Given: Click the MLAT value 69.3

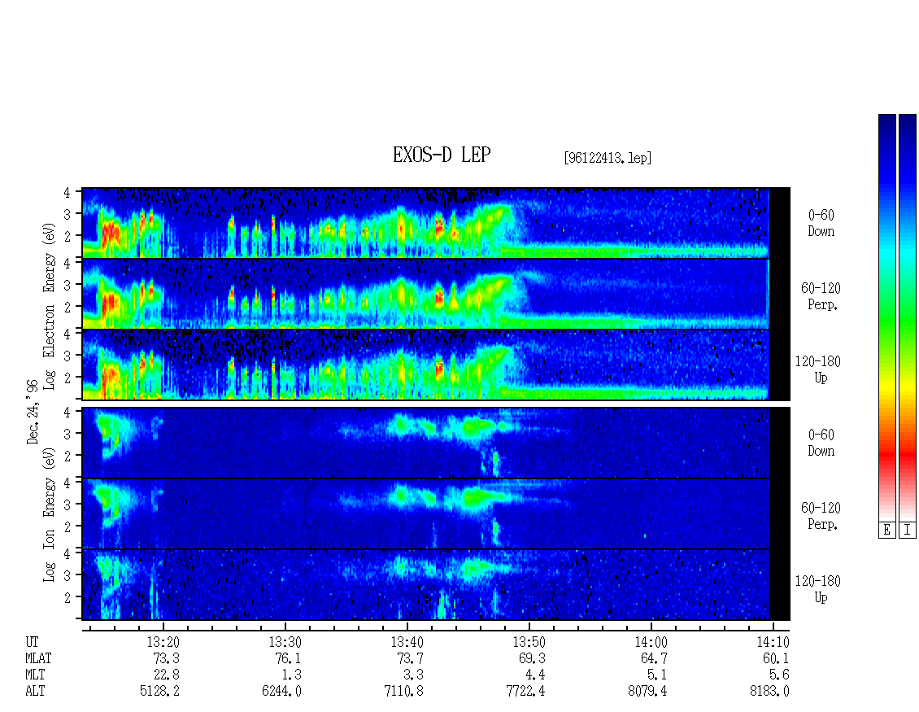Looking at the screenshot, I should (532, 658).
